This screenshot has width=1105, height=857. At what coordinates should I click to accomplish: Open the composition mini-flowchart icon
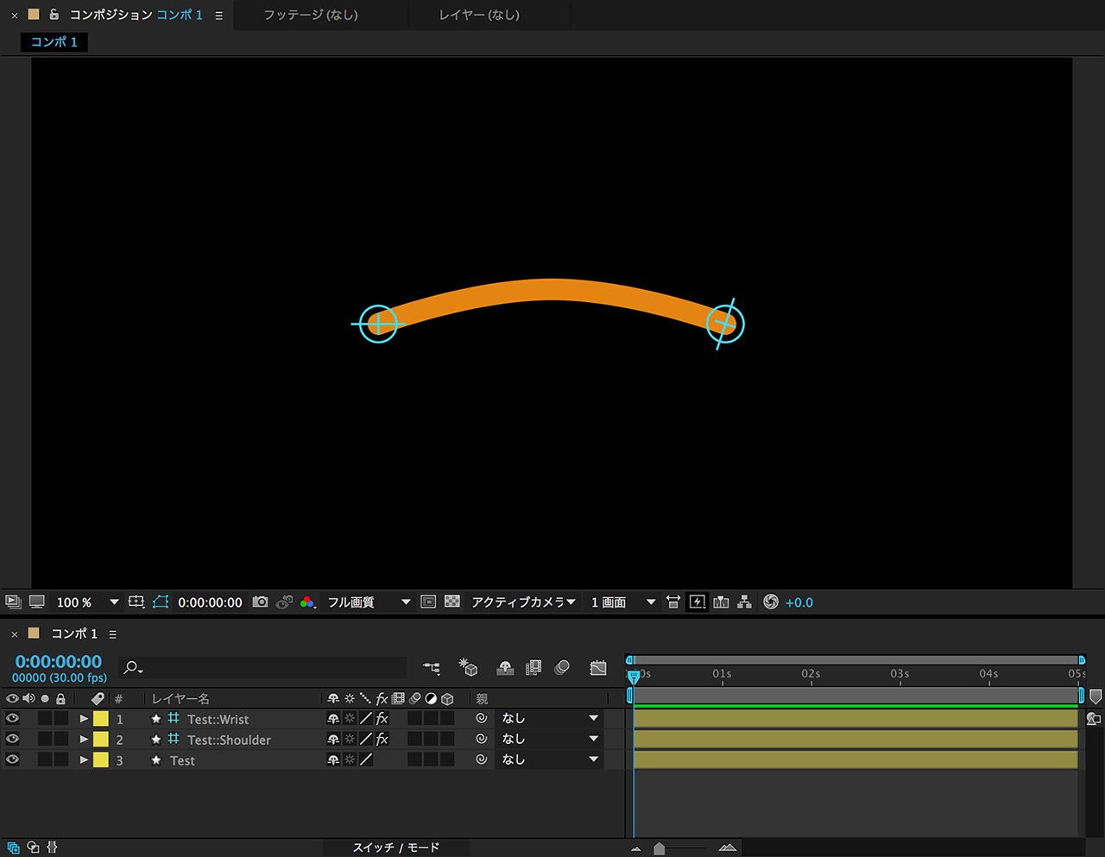point(432,668)
